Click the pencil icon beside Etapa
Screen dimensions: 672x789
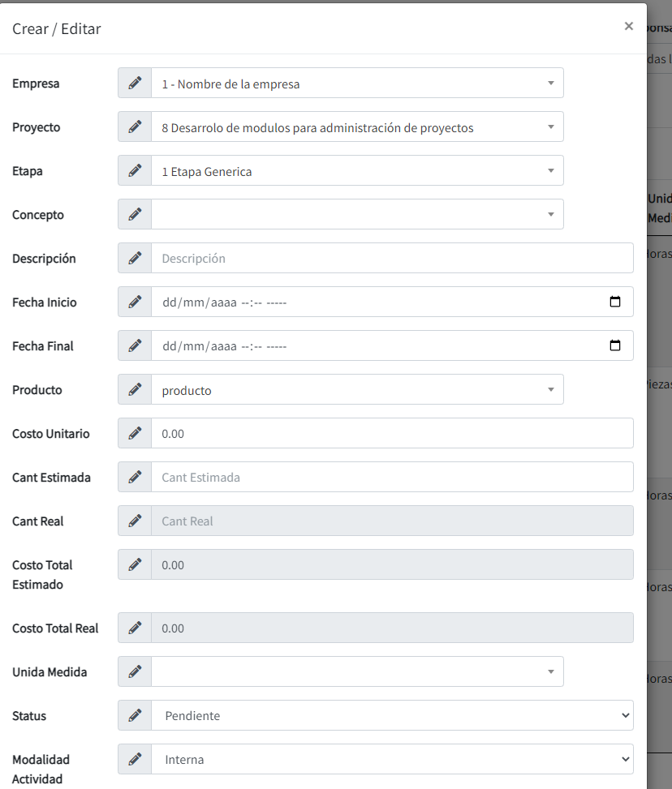tap(135, 170)
